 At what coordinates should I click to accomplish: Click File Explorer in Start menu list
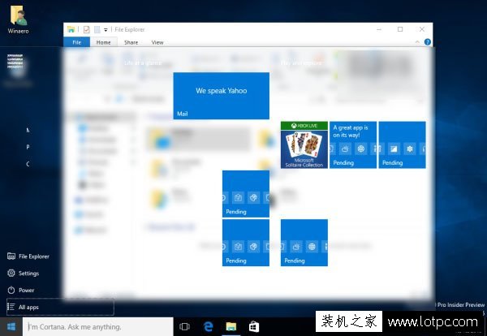pos(28,256)
